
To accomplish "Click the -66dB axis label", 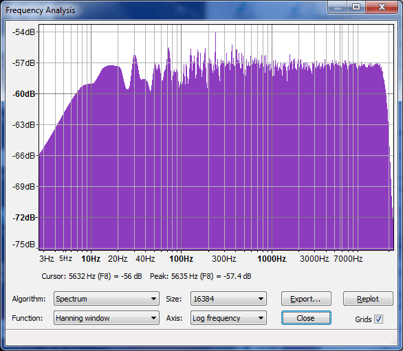I will [23, 156].
